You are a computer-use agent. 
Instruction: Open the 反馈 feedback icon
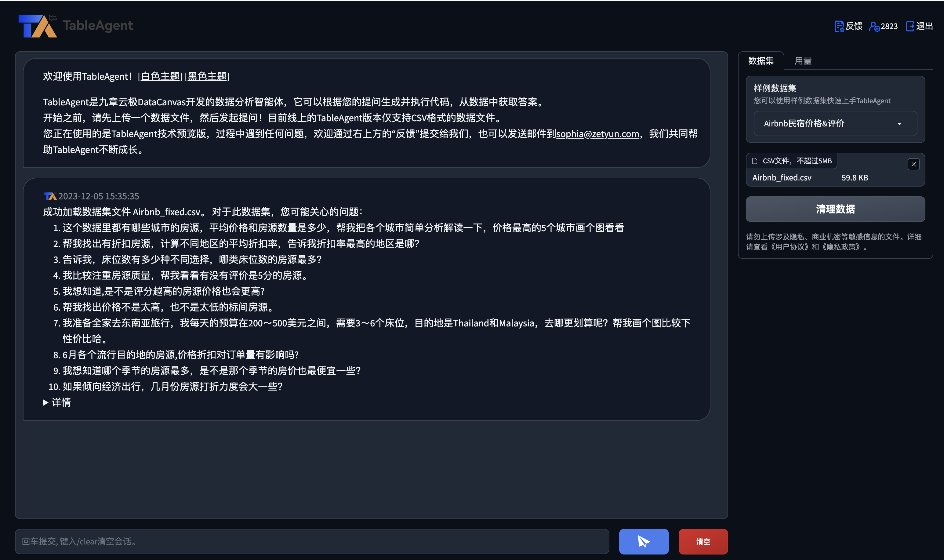839,26
